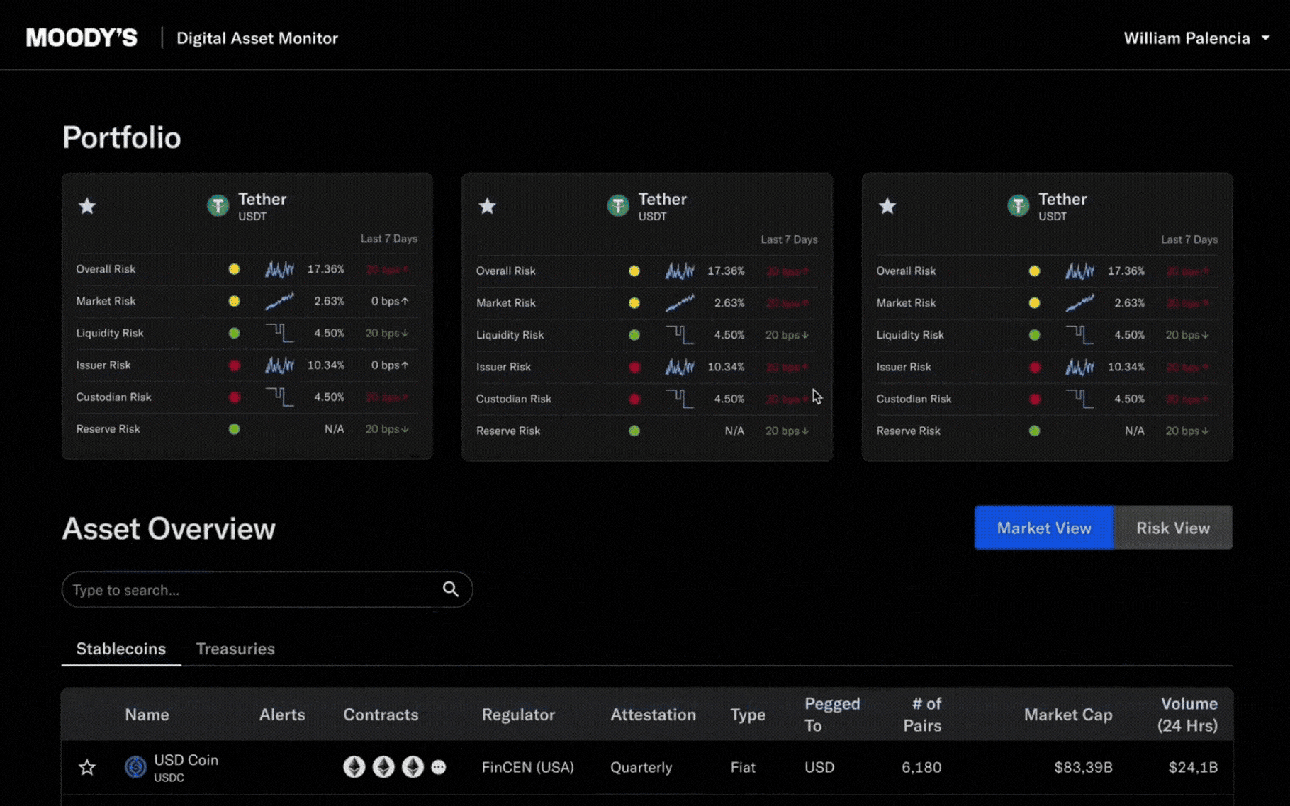Click into the asset search field
The image size is (1290, 806).
213,589
